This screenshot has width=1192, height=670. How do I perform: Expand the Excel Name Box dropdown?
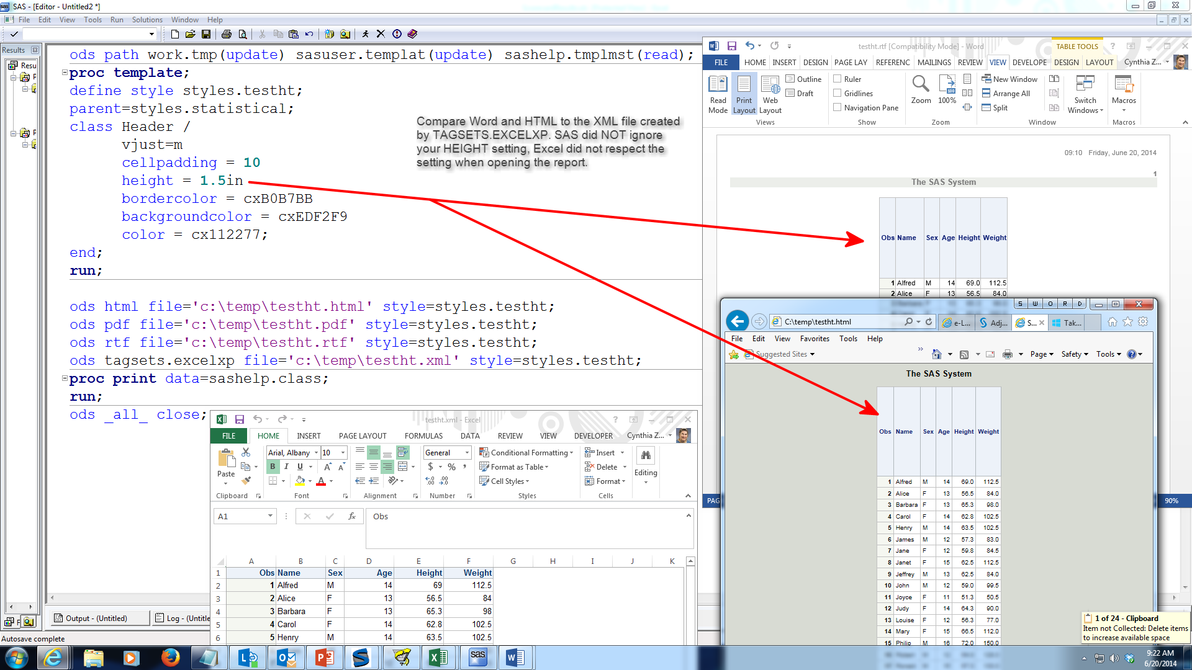(x=270, y=516)
